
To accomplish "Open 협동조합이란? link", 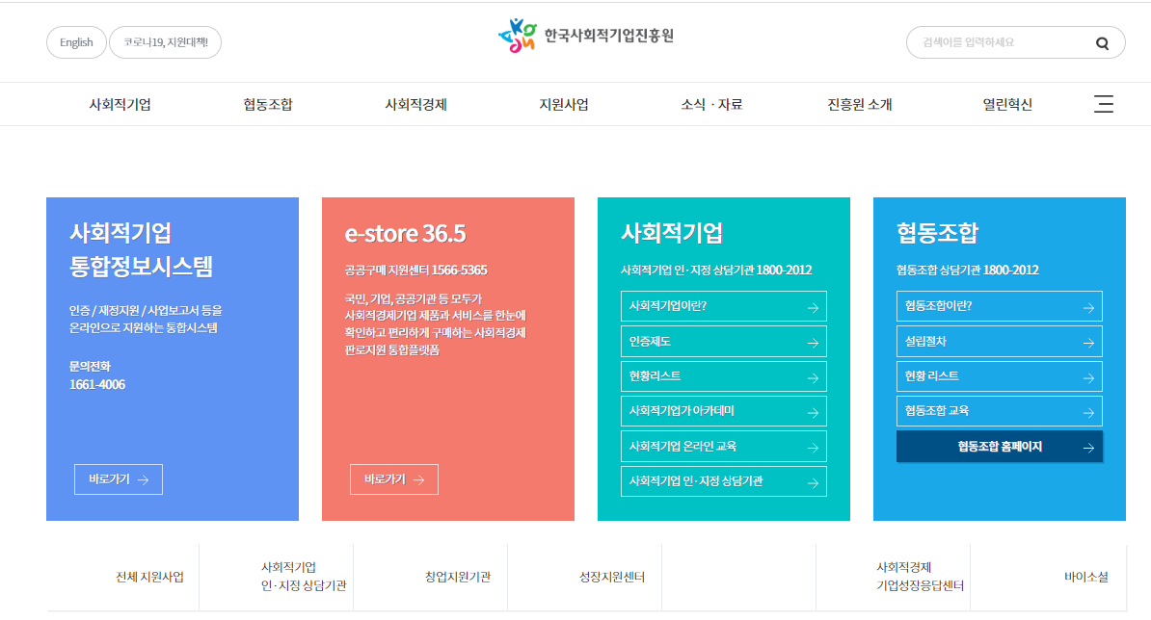I will [999, 306].
